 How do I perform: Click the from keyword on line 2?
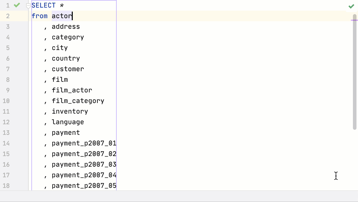pyautogui.click(x=39, y=16)
